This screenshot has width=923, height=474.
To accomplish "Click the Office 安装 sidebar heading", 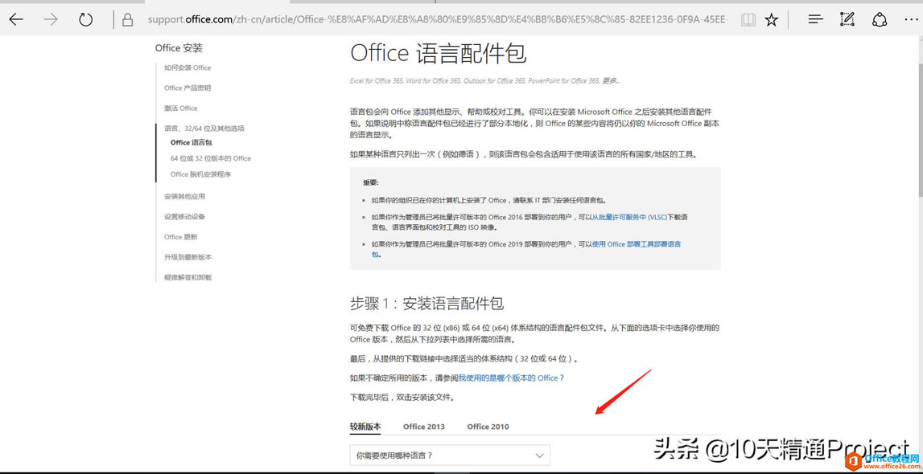I will pyautogui.click(x=179, y=48).
